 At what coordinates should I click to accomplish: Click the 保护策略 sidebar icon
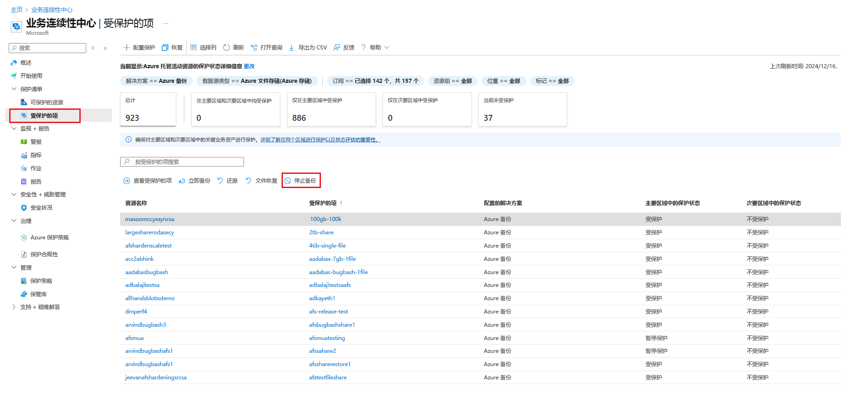(x=24, y=281)
